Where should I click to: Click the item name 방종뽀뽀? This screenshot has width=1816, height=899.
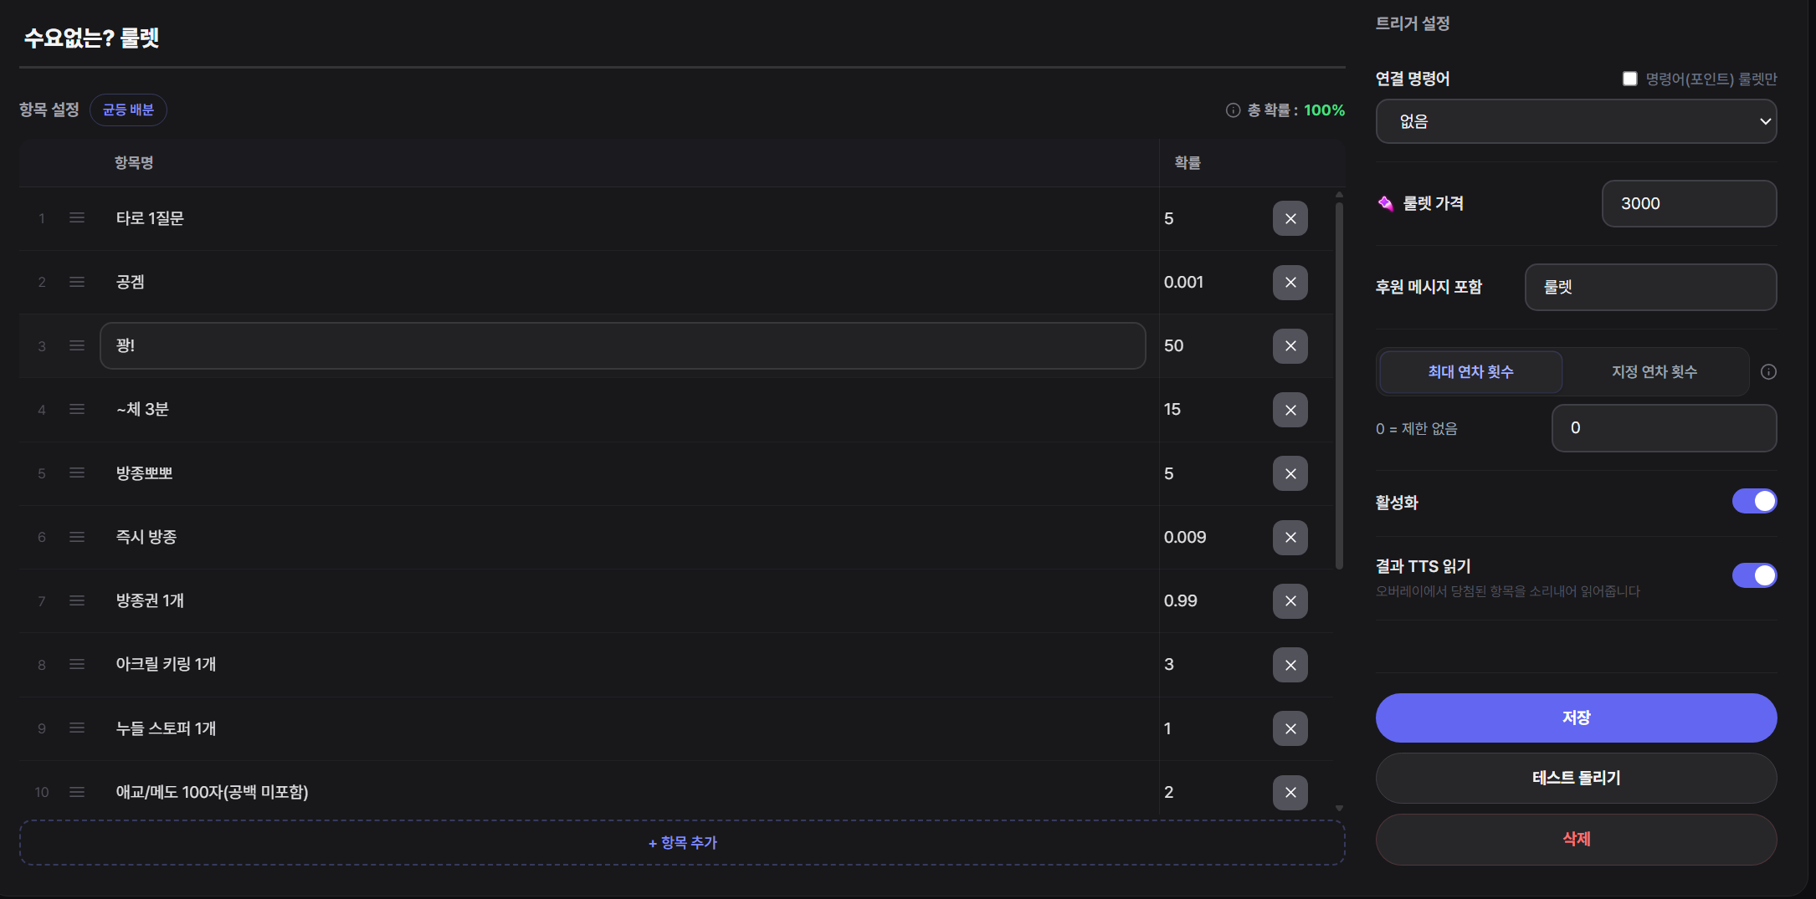pyautogui.click(x=144, y=473)
